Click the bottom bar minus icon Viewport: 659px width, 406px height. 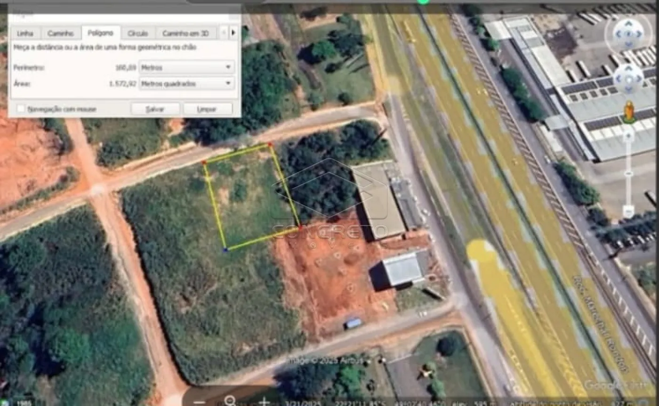199,402
